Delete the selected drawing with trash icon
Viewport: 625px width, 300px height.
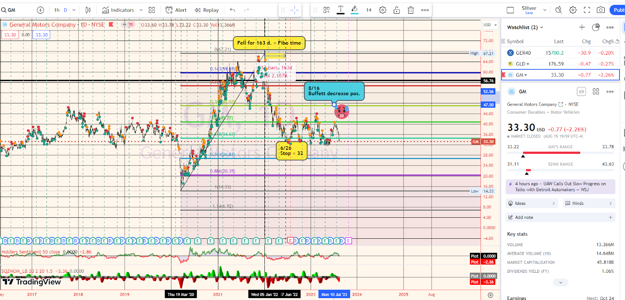click(411, 10)
